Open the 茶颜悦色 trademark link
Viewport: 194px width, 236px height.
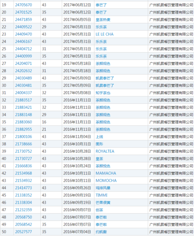103,166
